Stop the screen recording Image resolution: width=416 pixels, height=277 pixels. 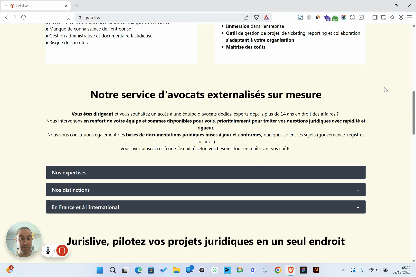(x=62, y=251)
